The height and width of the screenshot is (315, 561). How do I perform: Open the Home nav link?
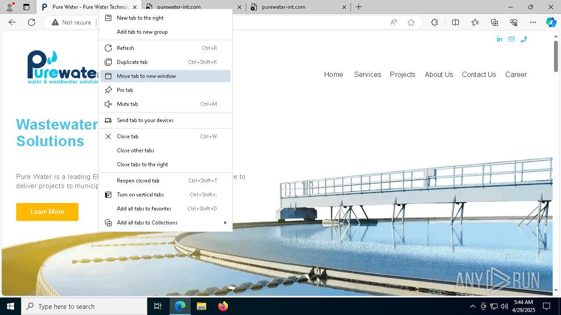click(x=334, y=74)
